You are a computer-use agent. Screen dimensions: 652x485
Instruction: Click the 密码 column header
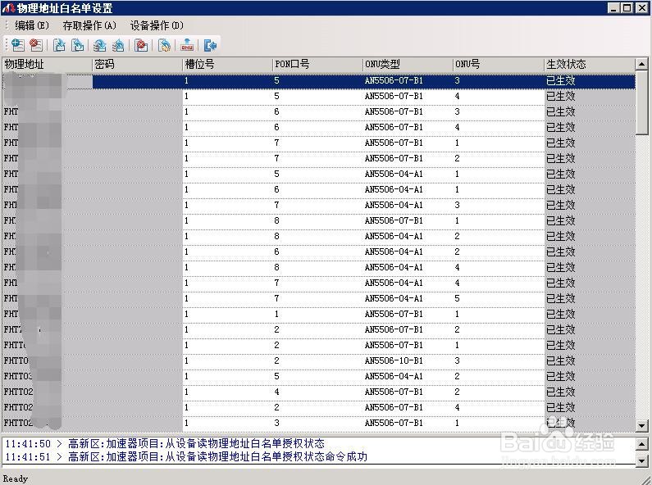[137, 65]
